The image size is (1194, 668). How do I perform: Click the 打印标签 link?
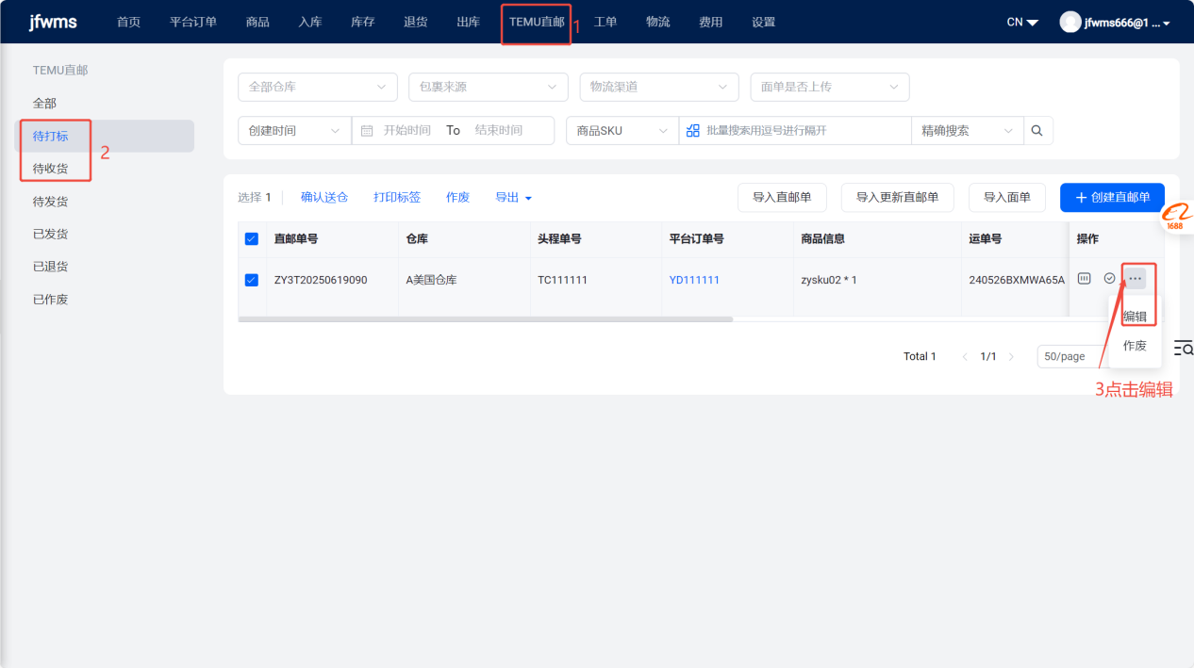click(397, 198)
